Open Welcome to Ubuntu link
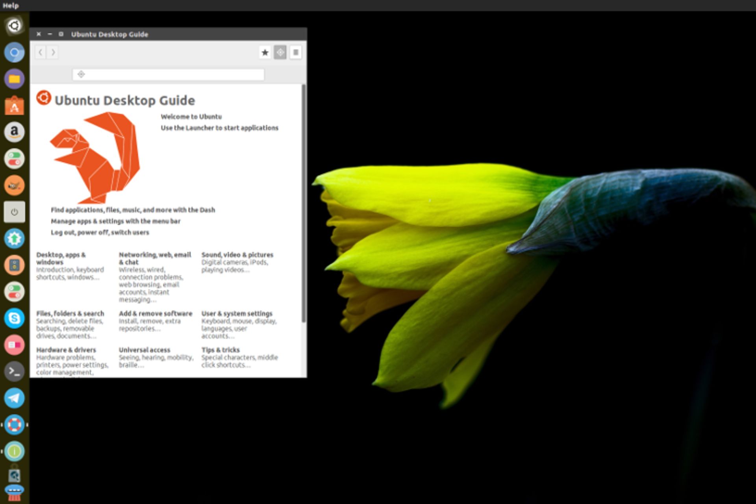Viewport: 756px width, 504px height. tap(191, 117)
